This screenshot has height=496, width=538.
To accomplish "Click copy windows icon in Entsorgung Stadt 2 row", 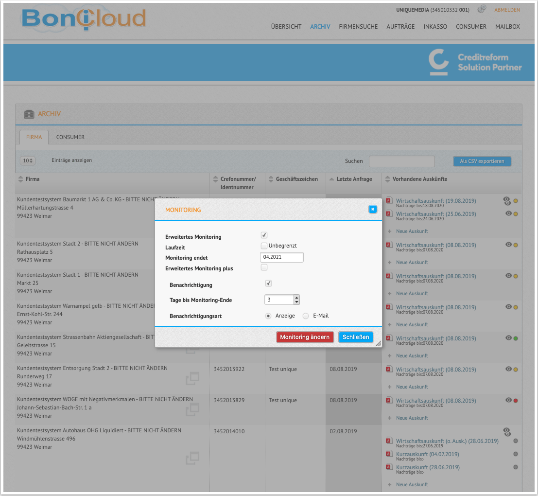I will coord(192,378).
